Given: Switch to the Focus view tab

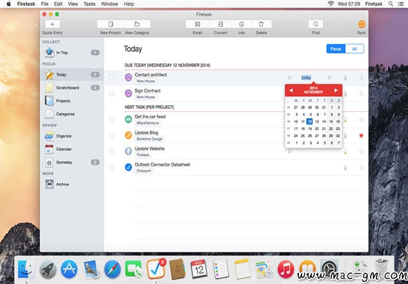Looking at the screenshot, I should (335, 49).
